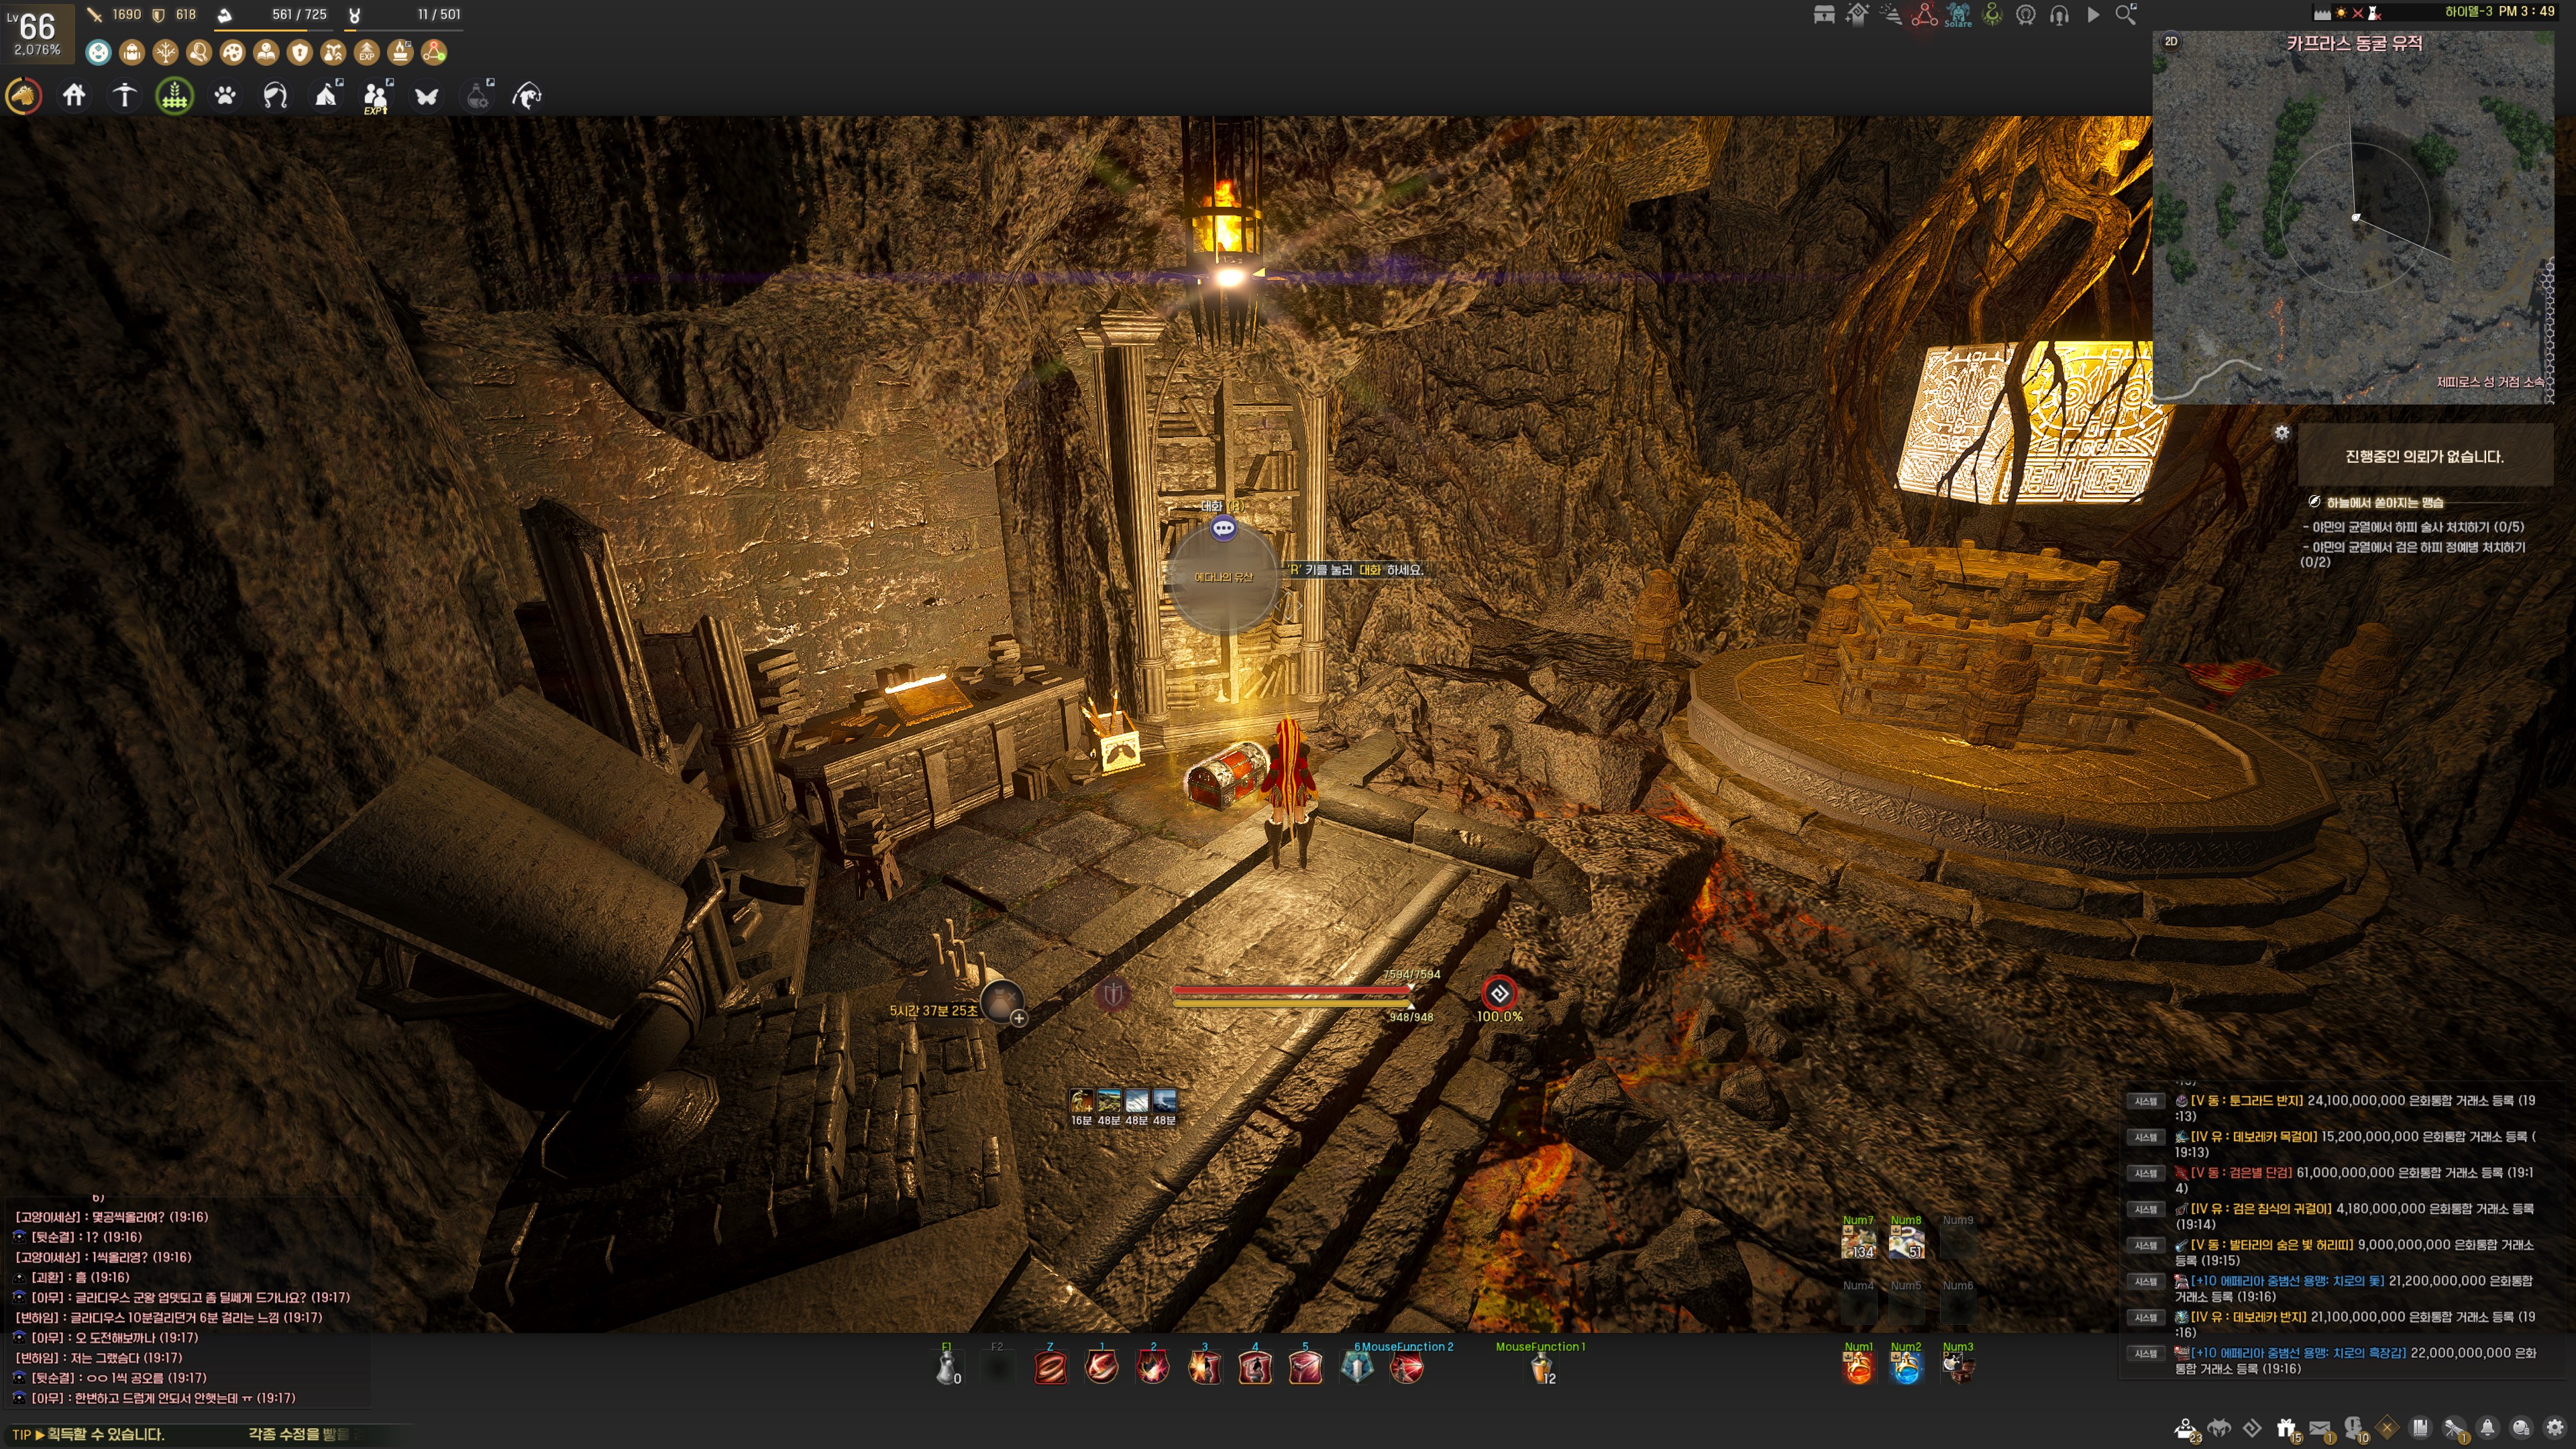The width and height of the screenshot is (2576, 1449).
Task: Click the treasure chest icon in top toolbar
Action: (x=1823, y=14)
